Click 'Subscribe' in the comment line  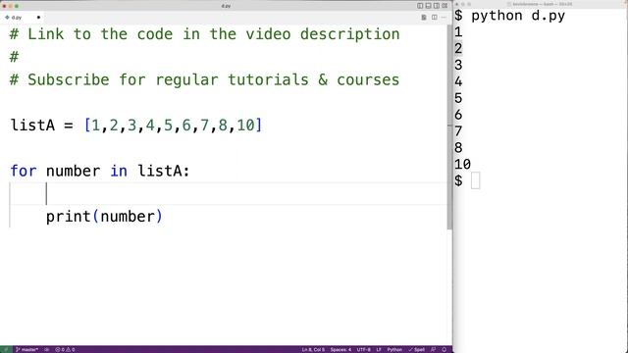click(68, 79)
